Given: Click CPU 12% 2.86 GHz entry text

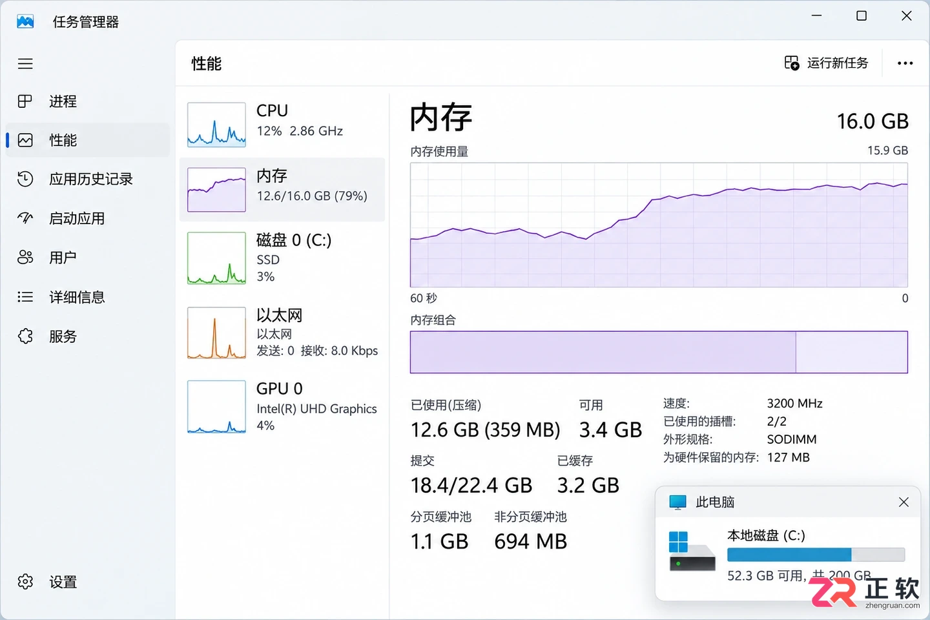Looking at the screenshot, I should click(x=300, y=121).
